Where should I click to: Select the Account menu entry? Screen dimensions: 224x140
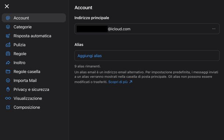coord(34,18)
